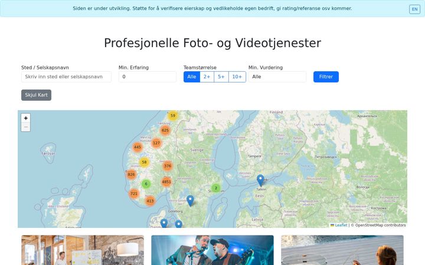This screenshot has width=425, height=265.
Task: Select the 5+ team size option
Action: tap(221, 77)
